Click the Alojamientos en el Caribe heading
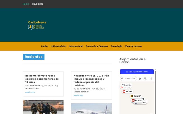 pos(133,61)
